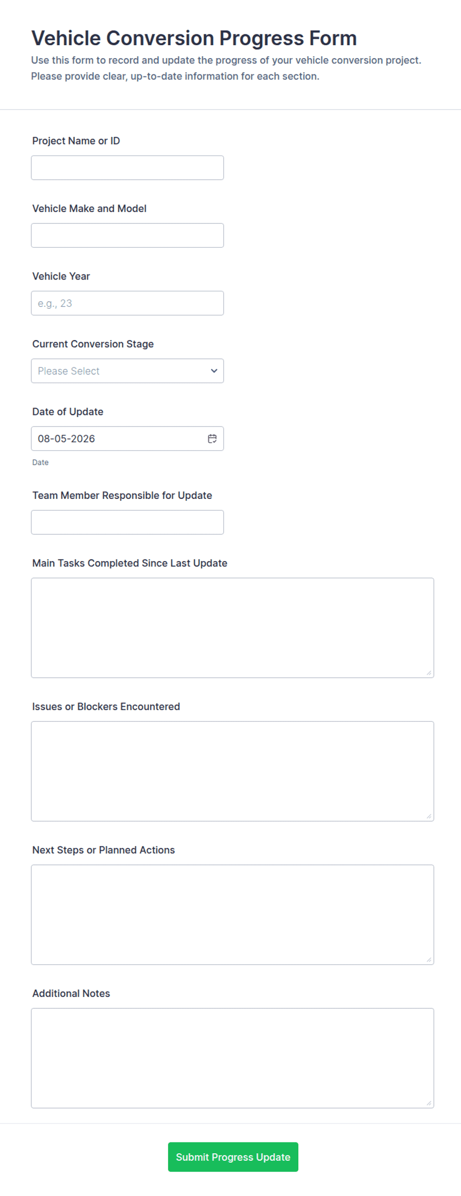The height and width of the screenshot is (1196, 461).
Task: Click the dropdown chevron arrow
Action: pos(214,371)
